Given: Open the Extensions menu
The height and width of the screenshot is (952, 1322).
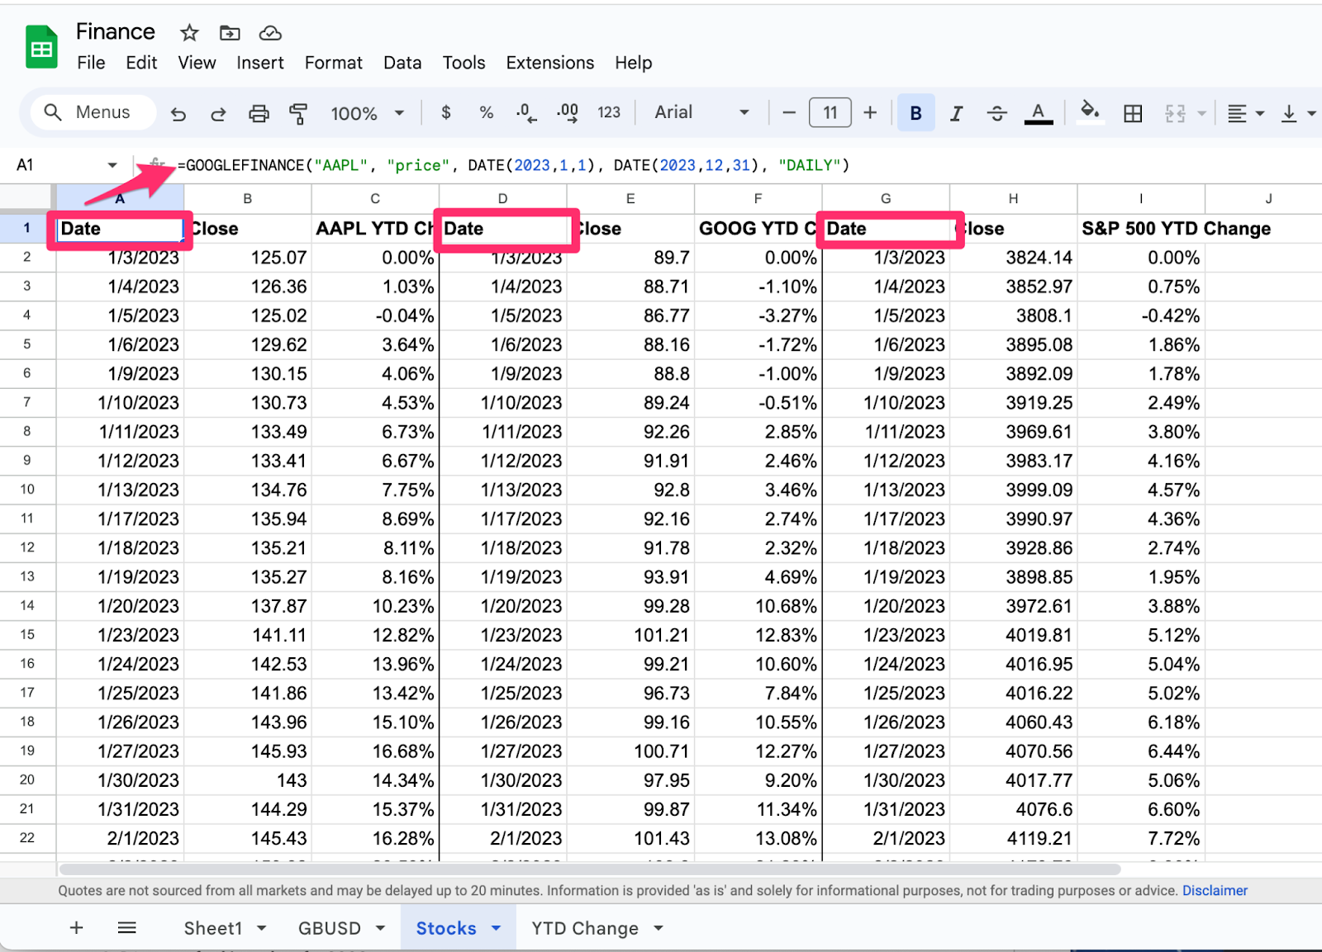Looking at the screenshot, I should [549, 63].
